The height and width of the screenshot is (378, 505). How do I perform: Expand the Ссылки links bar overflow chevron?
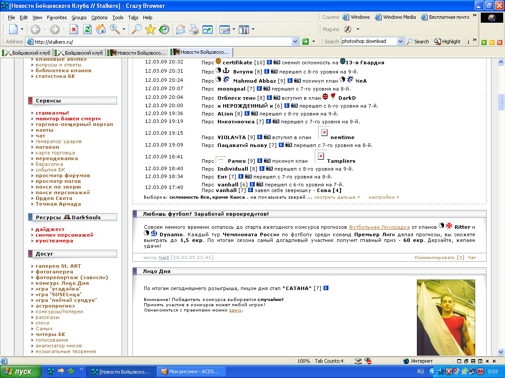click(x=474, y=15)
